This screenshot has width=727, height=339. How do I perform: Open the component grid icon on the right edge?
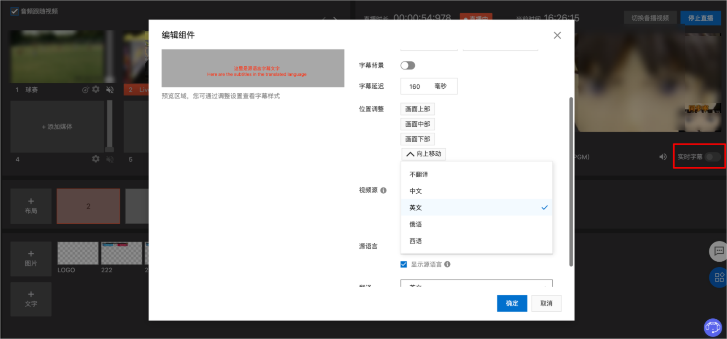[719, 277]
